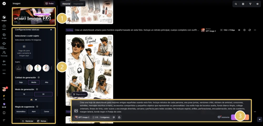Open the Imagen section in the sidebar
Viewport: 263px width, 126px height.
click(4, 18)
